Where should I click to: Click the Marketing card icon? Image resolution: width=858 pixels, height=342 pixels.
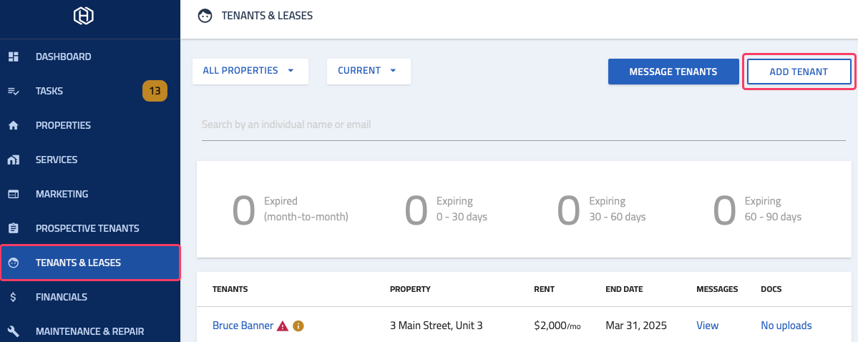coord(14,195)
